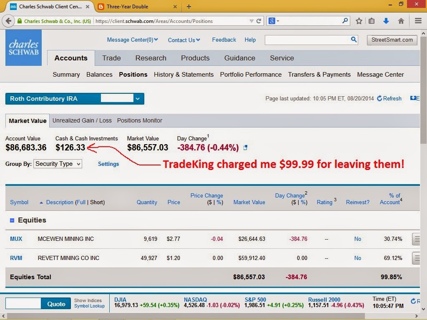427x320 pixels.
Task: Open Portfolio Performance page
Action: 251,75
